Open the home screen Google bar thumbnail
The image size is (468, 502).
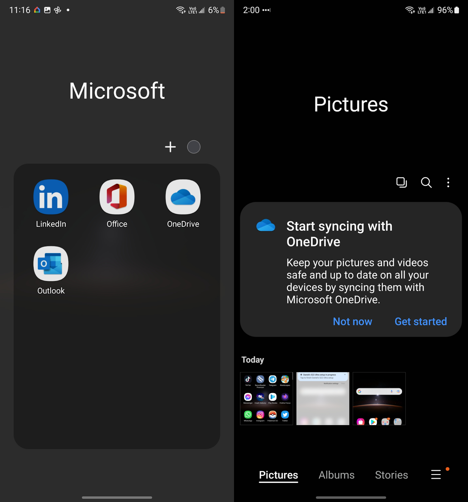[x=379, y=398]
